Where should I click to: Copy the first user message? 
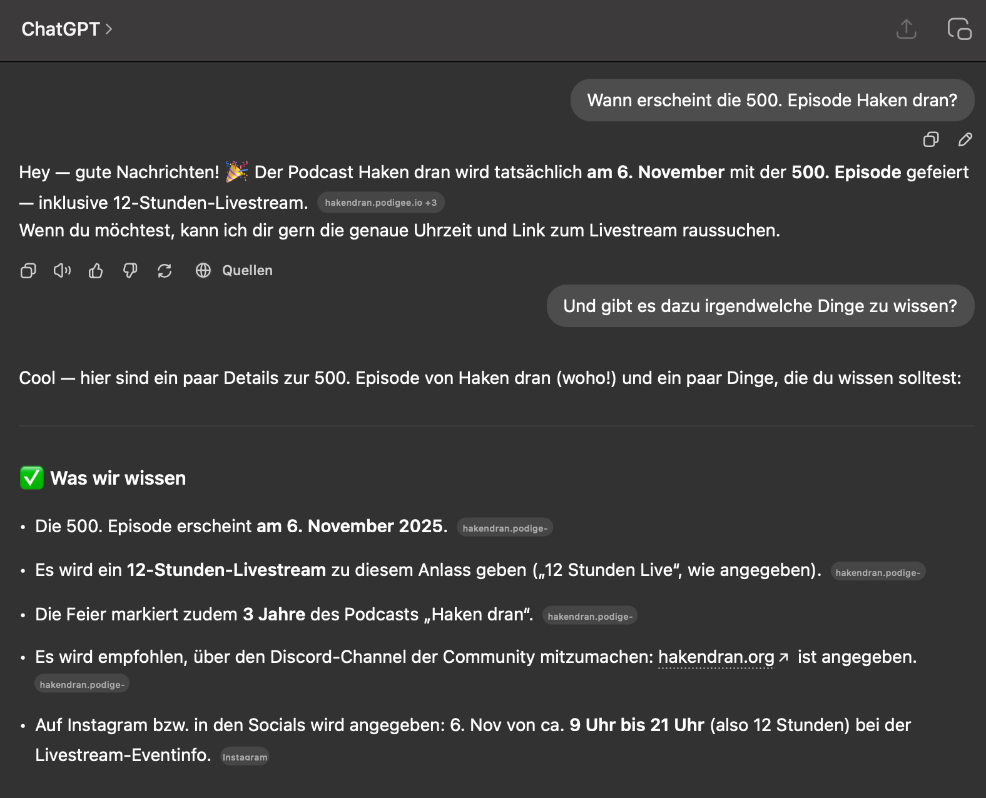pyautogui.click(x=931, y=139)
